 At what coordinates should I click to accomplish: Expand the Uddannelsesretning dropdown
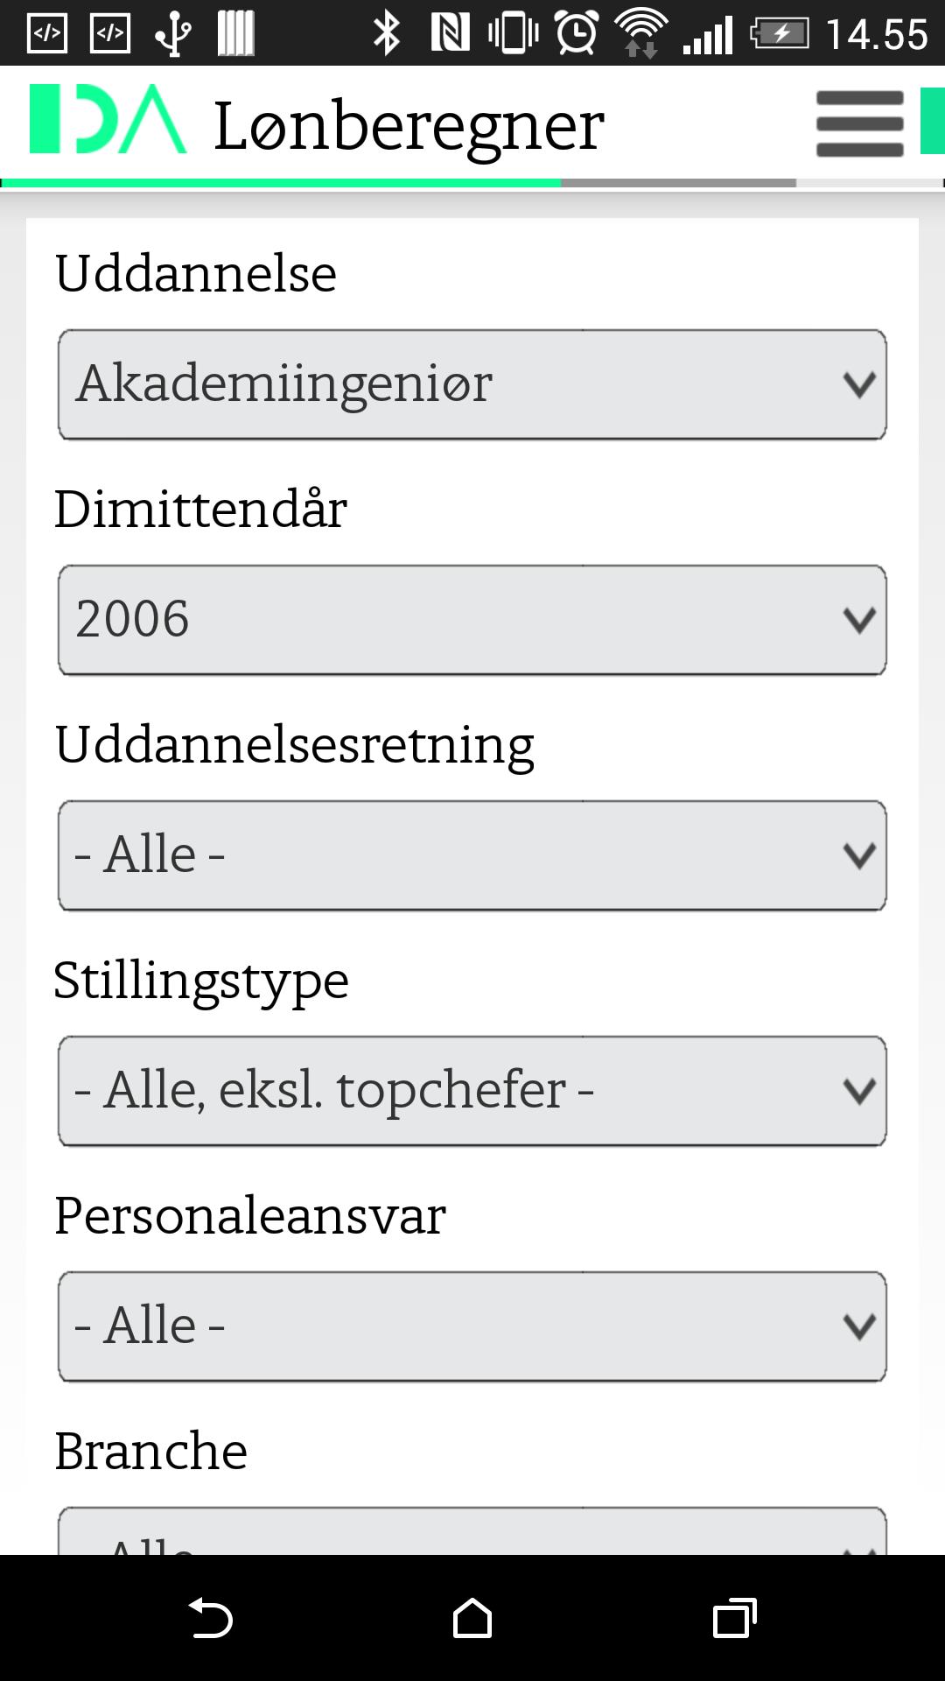coord(472,855)
